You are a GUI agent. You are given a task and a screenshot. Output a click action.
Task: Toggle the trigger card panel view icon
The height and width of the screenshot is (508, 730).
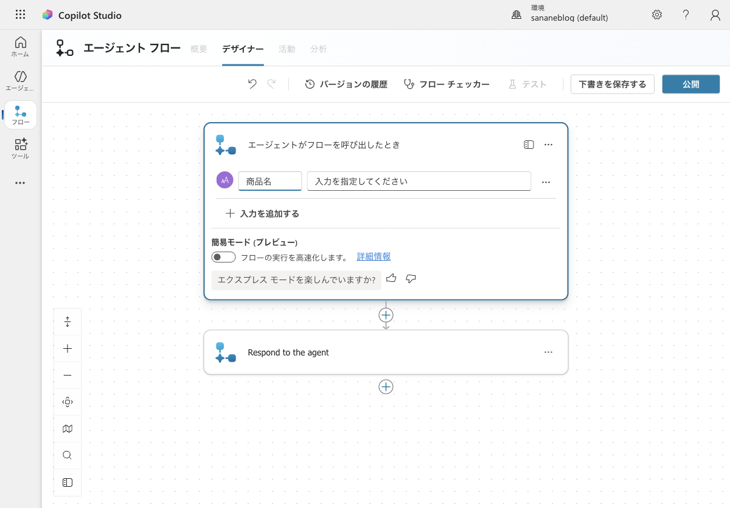tap(529, 145)
